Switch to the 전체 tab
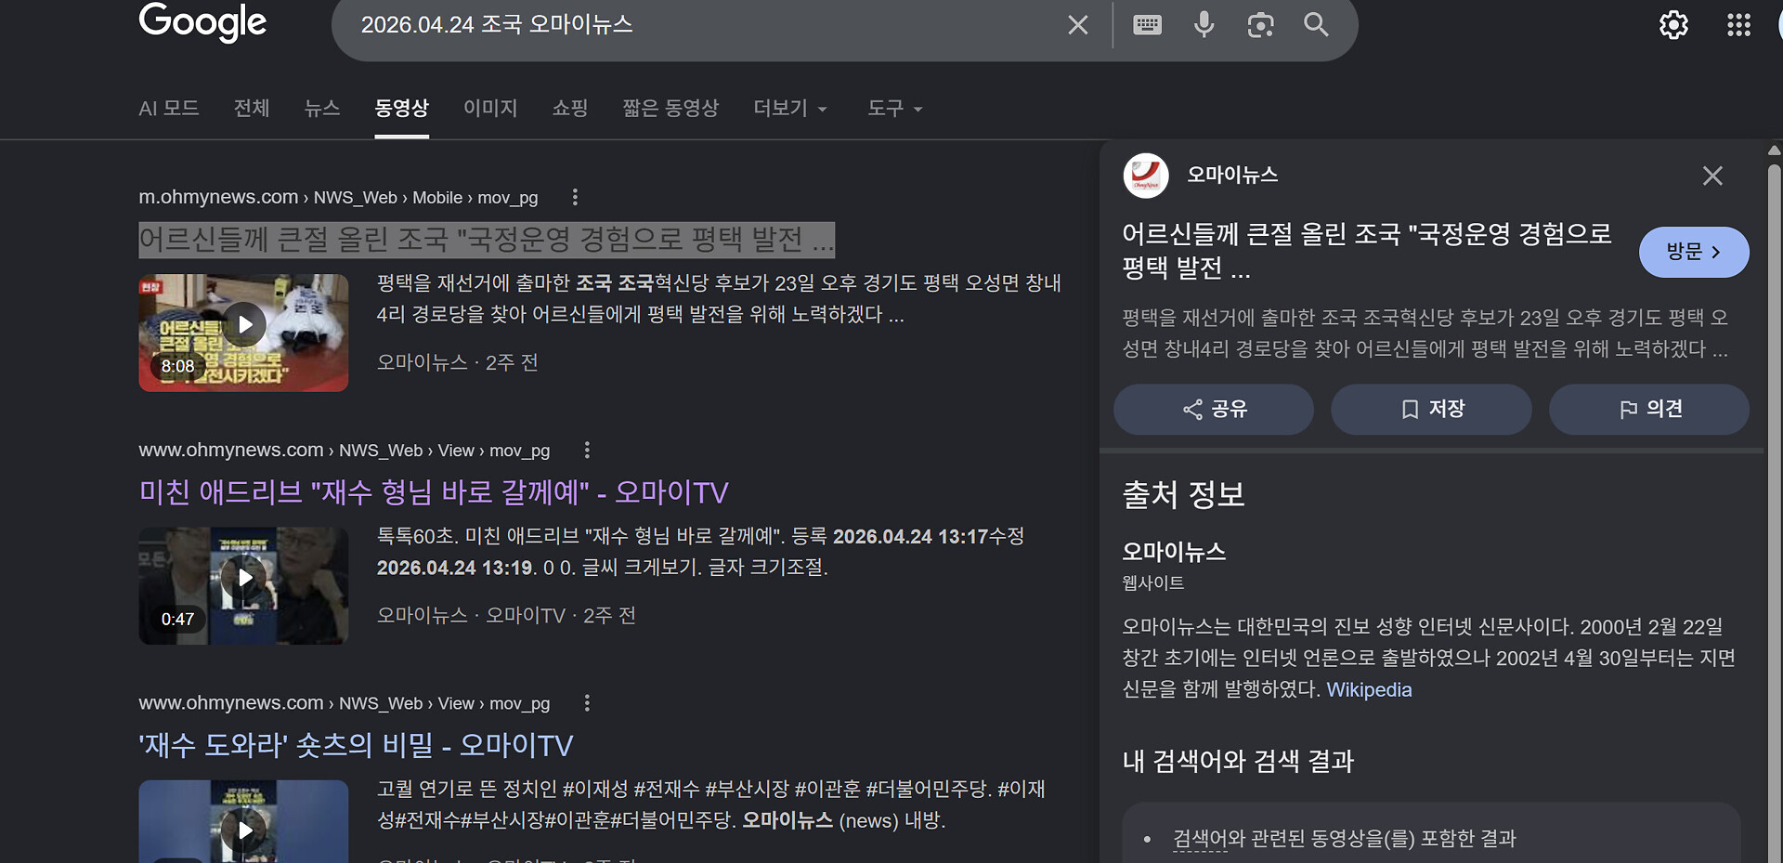 [252, 109]
